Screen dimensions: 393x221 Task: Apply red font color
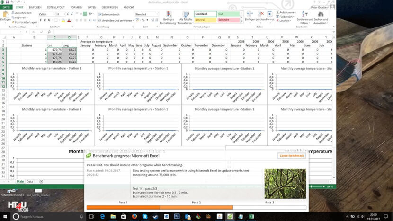[69, 20]
